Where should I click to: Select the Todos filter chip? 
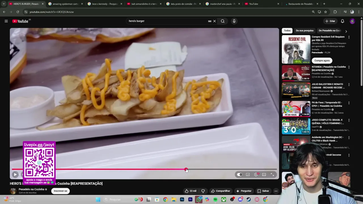287,31
